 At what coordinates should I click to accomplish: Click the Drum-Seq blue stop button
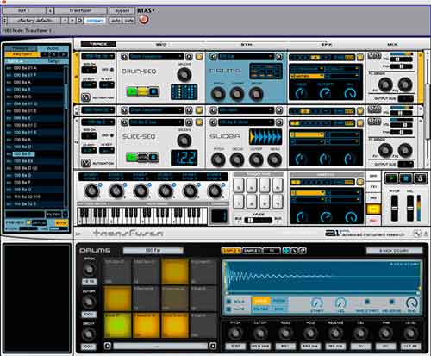coord(154,91)
